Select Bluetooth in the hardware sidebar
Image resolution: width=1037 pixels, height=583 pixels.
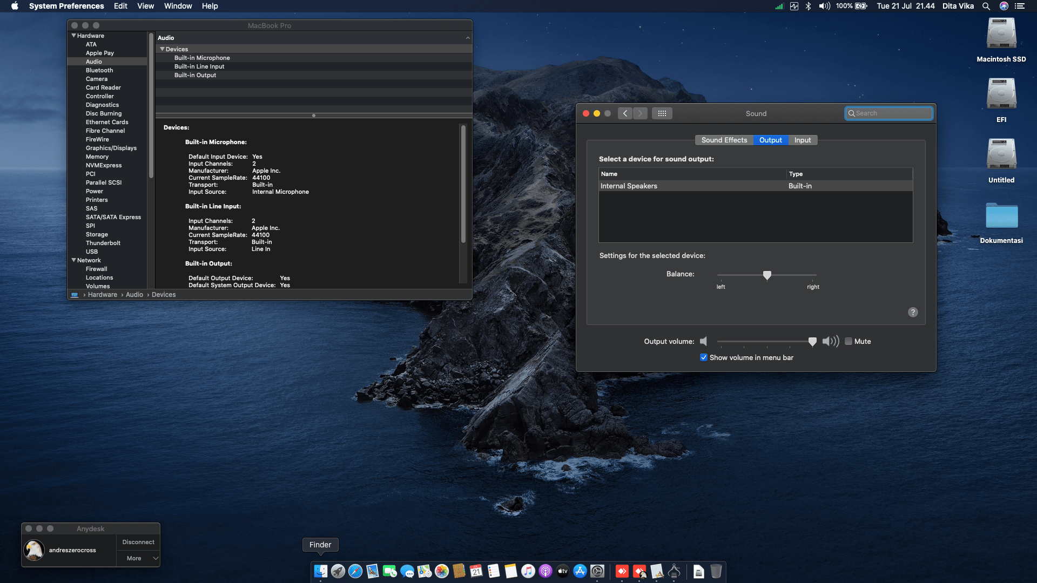point(99,70)
